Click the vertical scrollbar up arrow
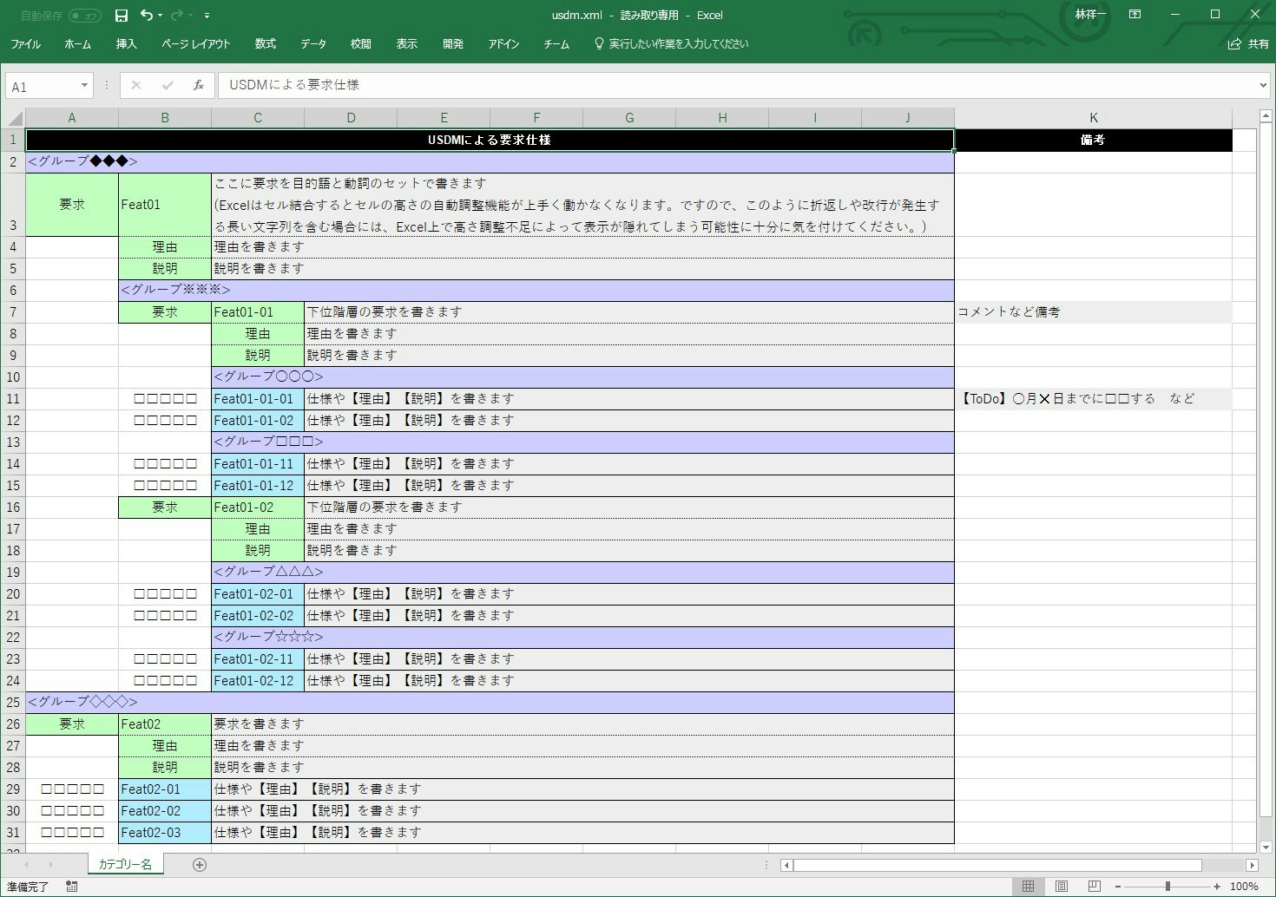The image size is (1276, 897). (x=1266, y=116)
